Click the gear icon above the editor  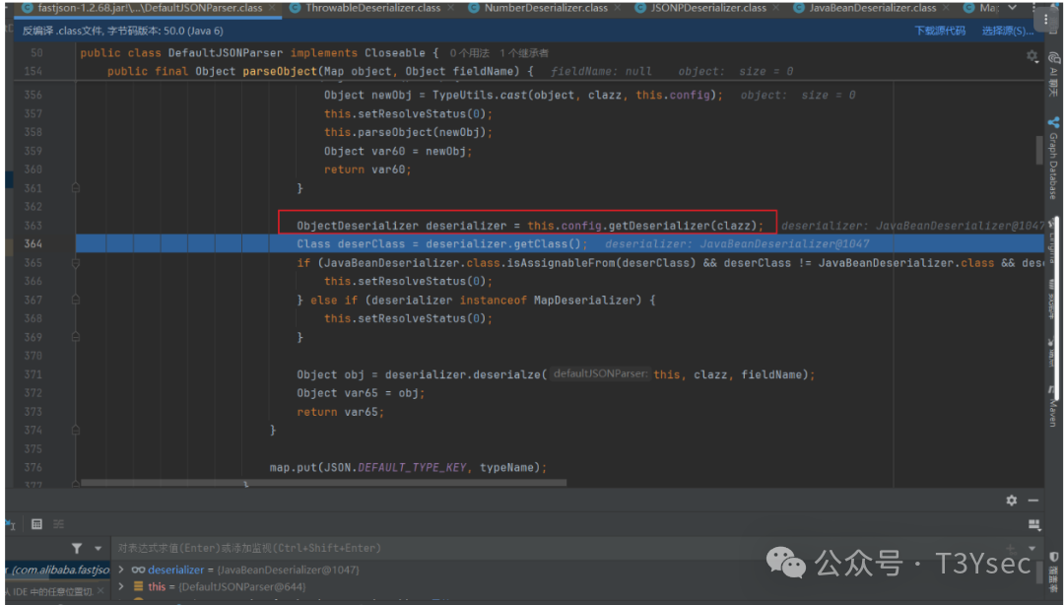[1031, 57]
